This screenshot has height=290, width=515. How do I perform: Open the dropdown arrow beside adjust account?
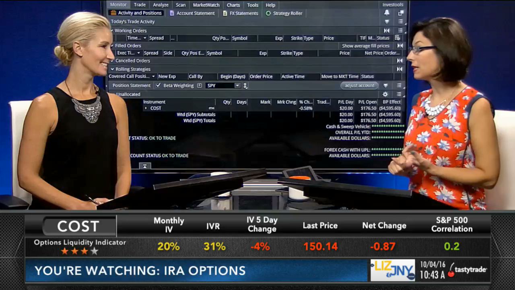click(x=385, y=85)
